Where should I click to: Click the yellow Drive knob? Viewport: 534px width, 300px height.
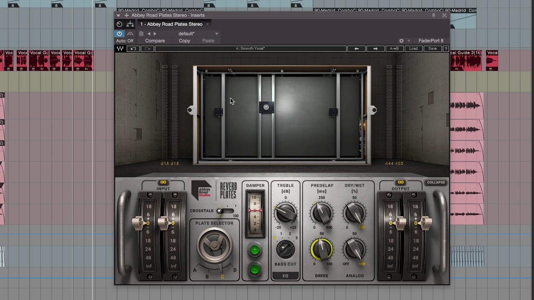(322, 249)
